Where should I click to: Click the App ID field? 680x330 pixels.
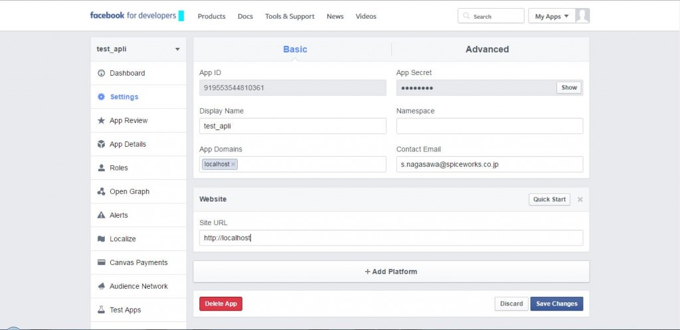[293, 88]
